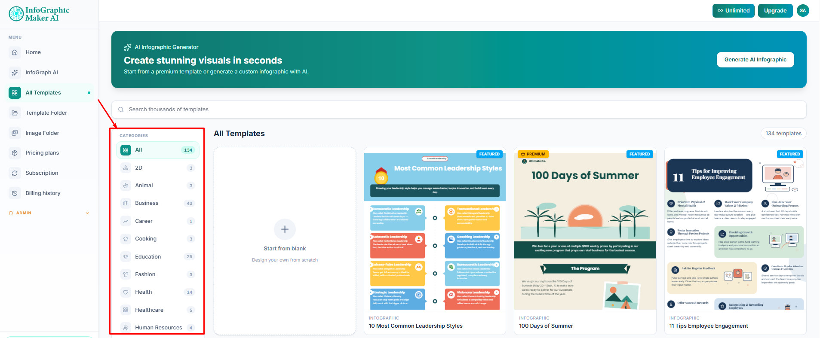Click title '11 Tips Employee Engagement'
This screenshot has width=820, height=338.
point(709,326)
